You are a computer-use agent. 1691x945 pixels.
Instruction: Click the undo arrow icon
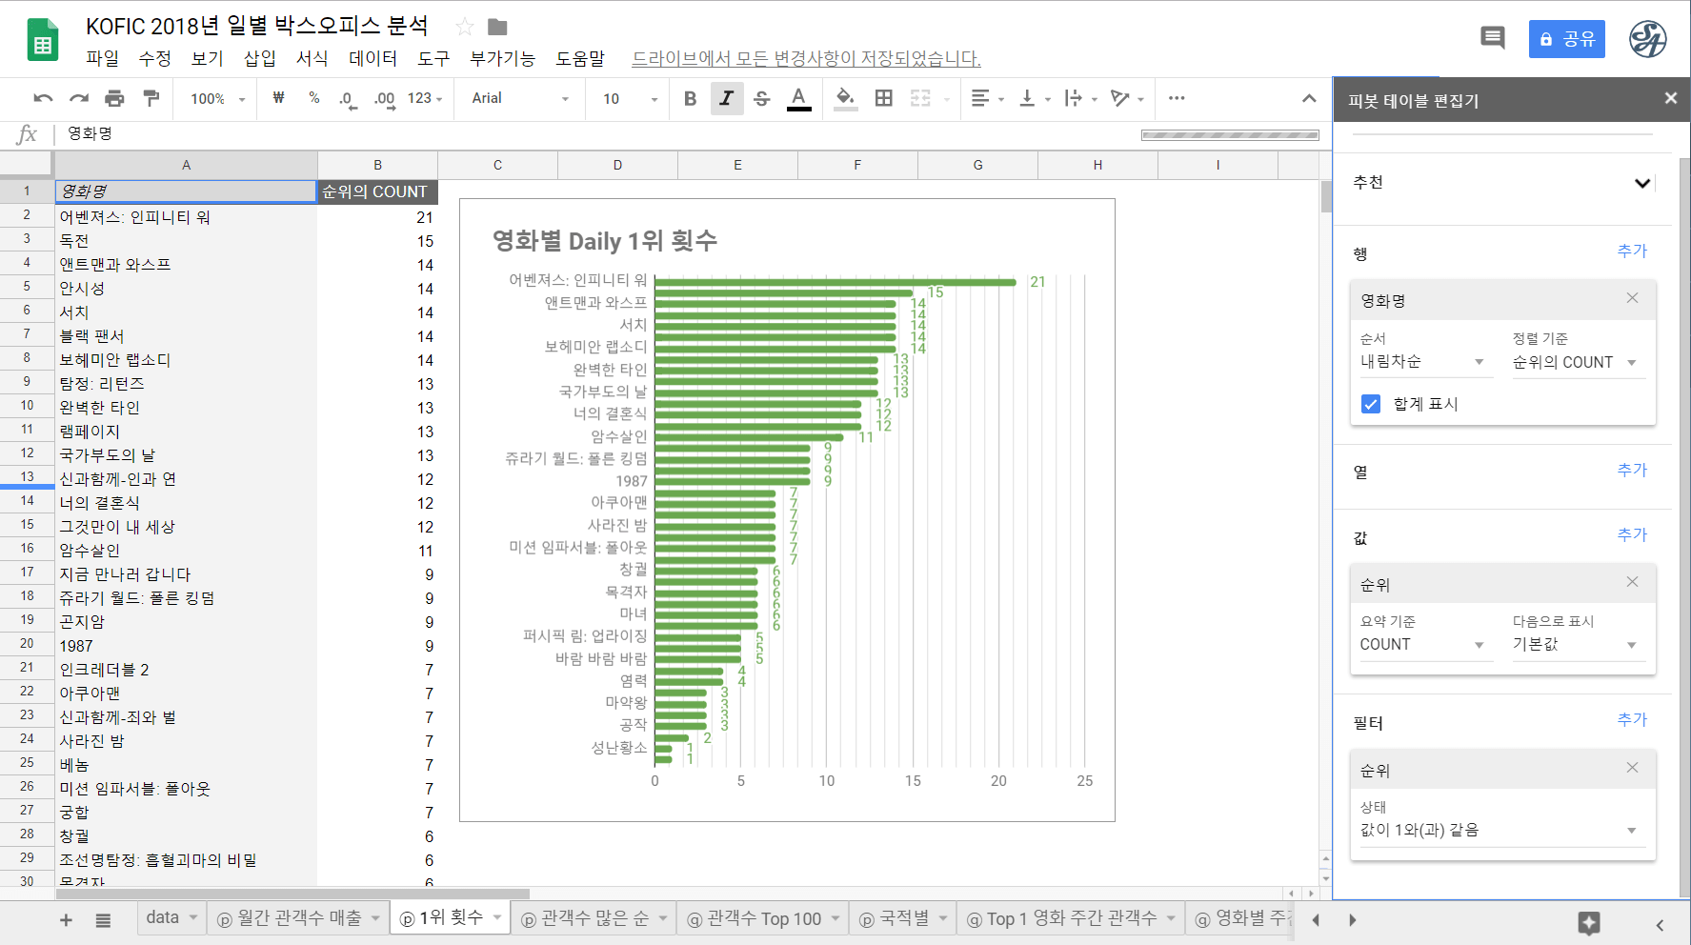43,98
